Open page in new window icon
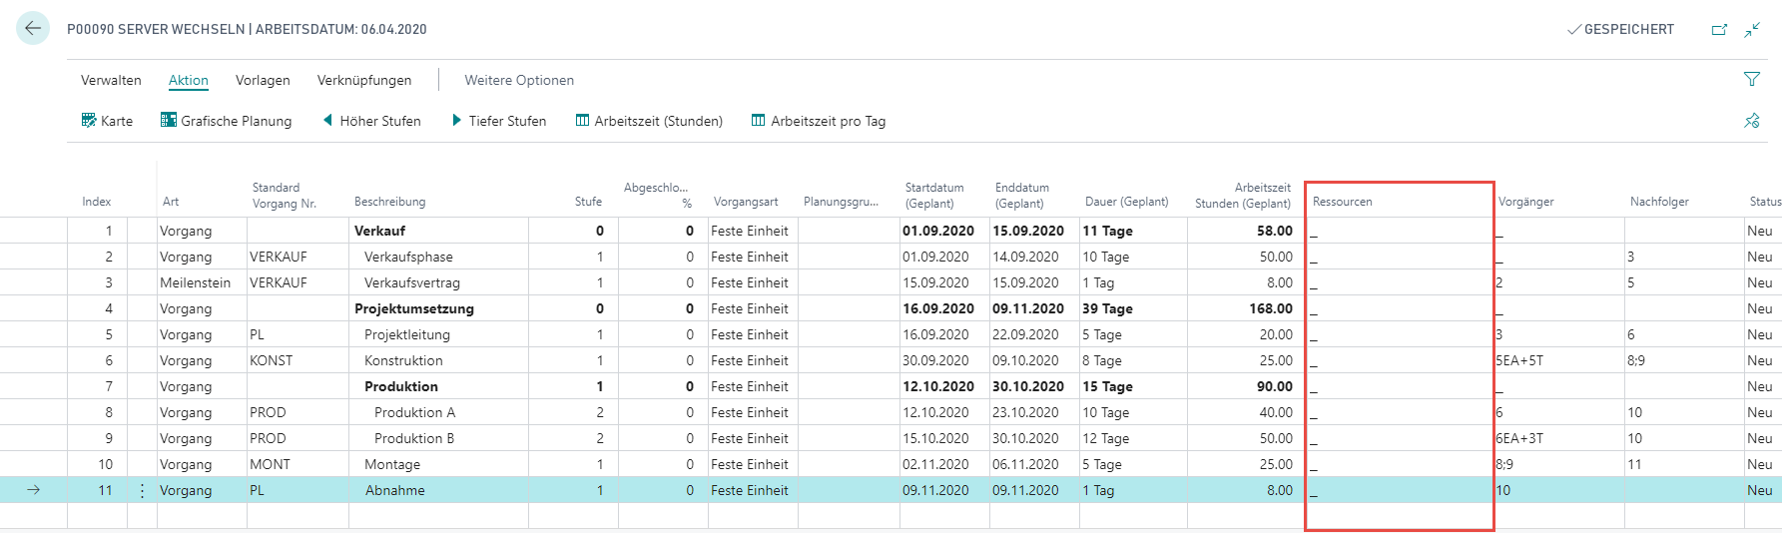 tap(1719, 30)
